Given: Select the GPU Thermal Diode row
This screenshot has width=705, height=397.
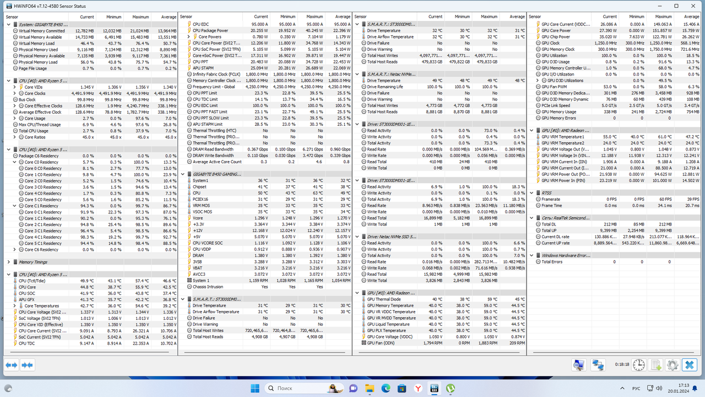Looking at the screenshot, I should coord(440,299).
